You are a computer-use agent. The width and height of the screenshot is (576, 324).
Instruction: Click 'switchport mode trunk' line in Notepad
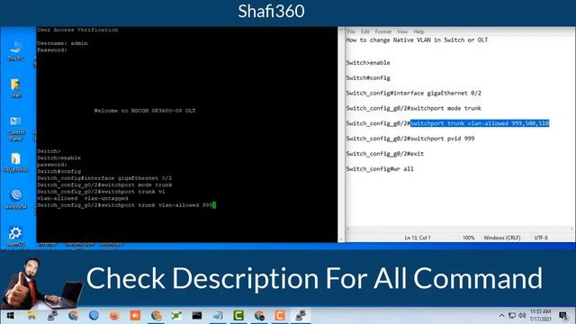click(x=413, y=108)
